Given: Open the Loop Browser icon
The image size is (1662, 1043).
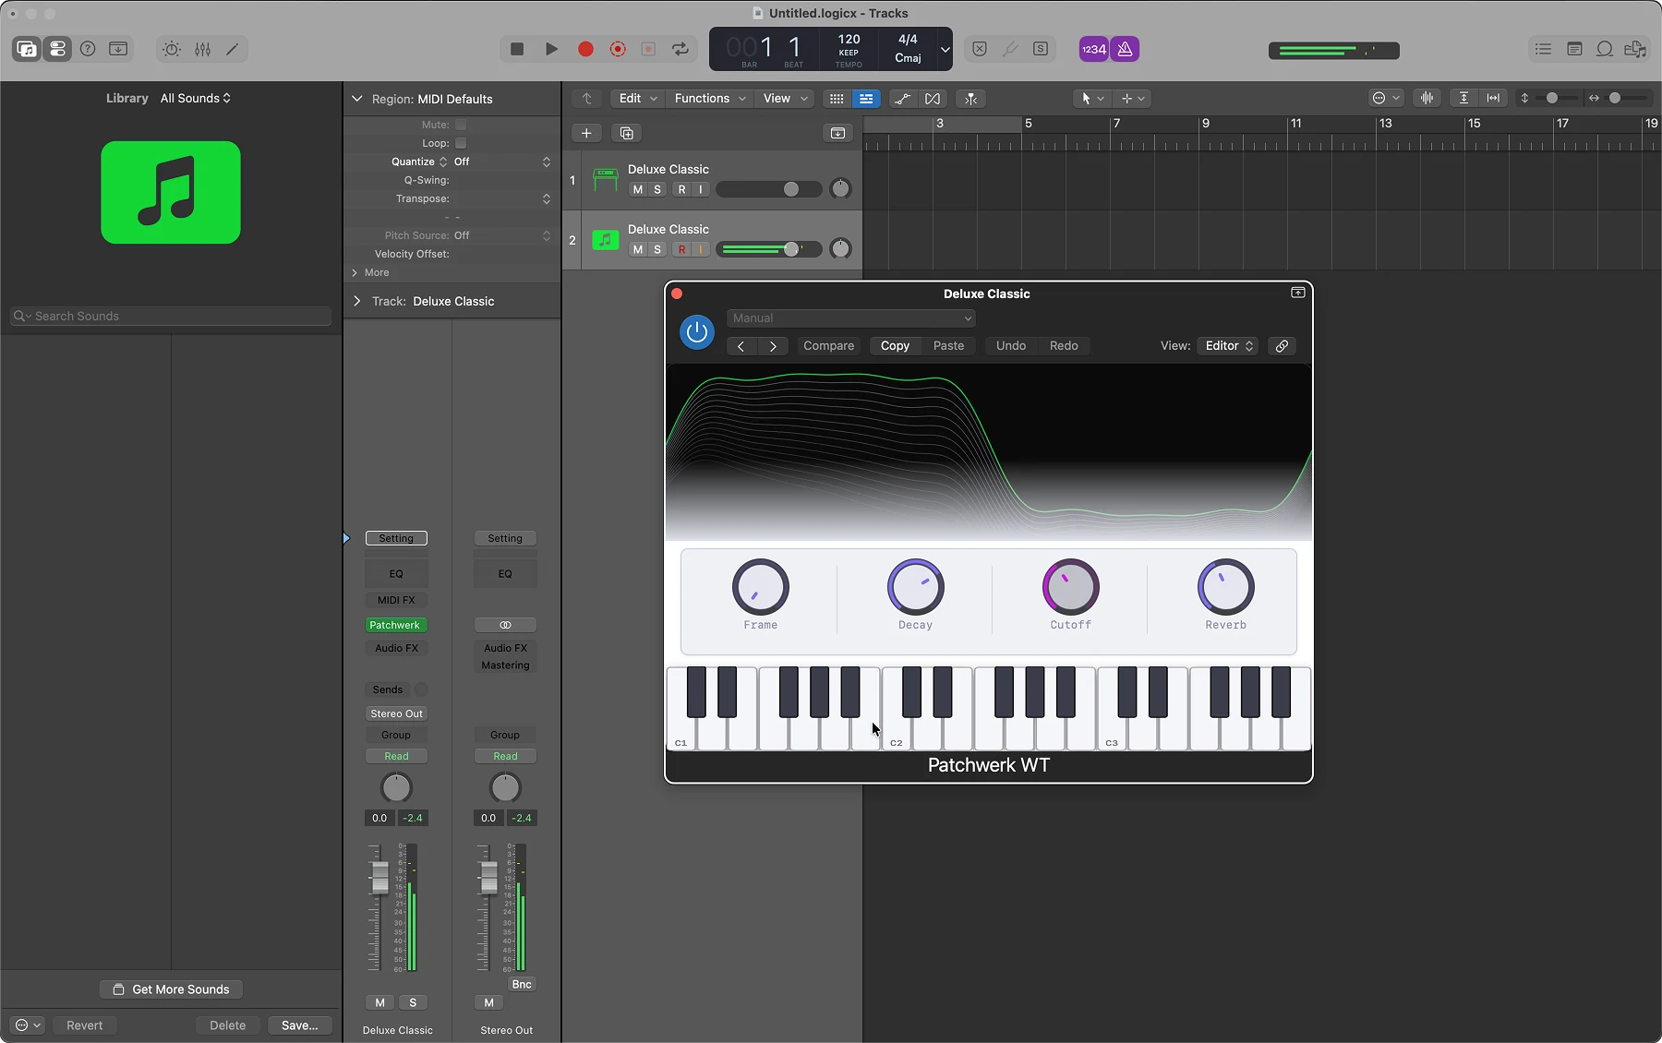Looking at the screenshot, I should pyautogui.click(x=1605, y=49).
